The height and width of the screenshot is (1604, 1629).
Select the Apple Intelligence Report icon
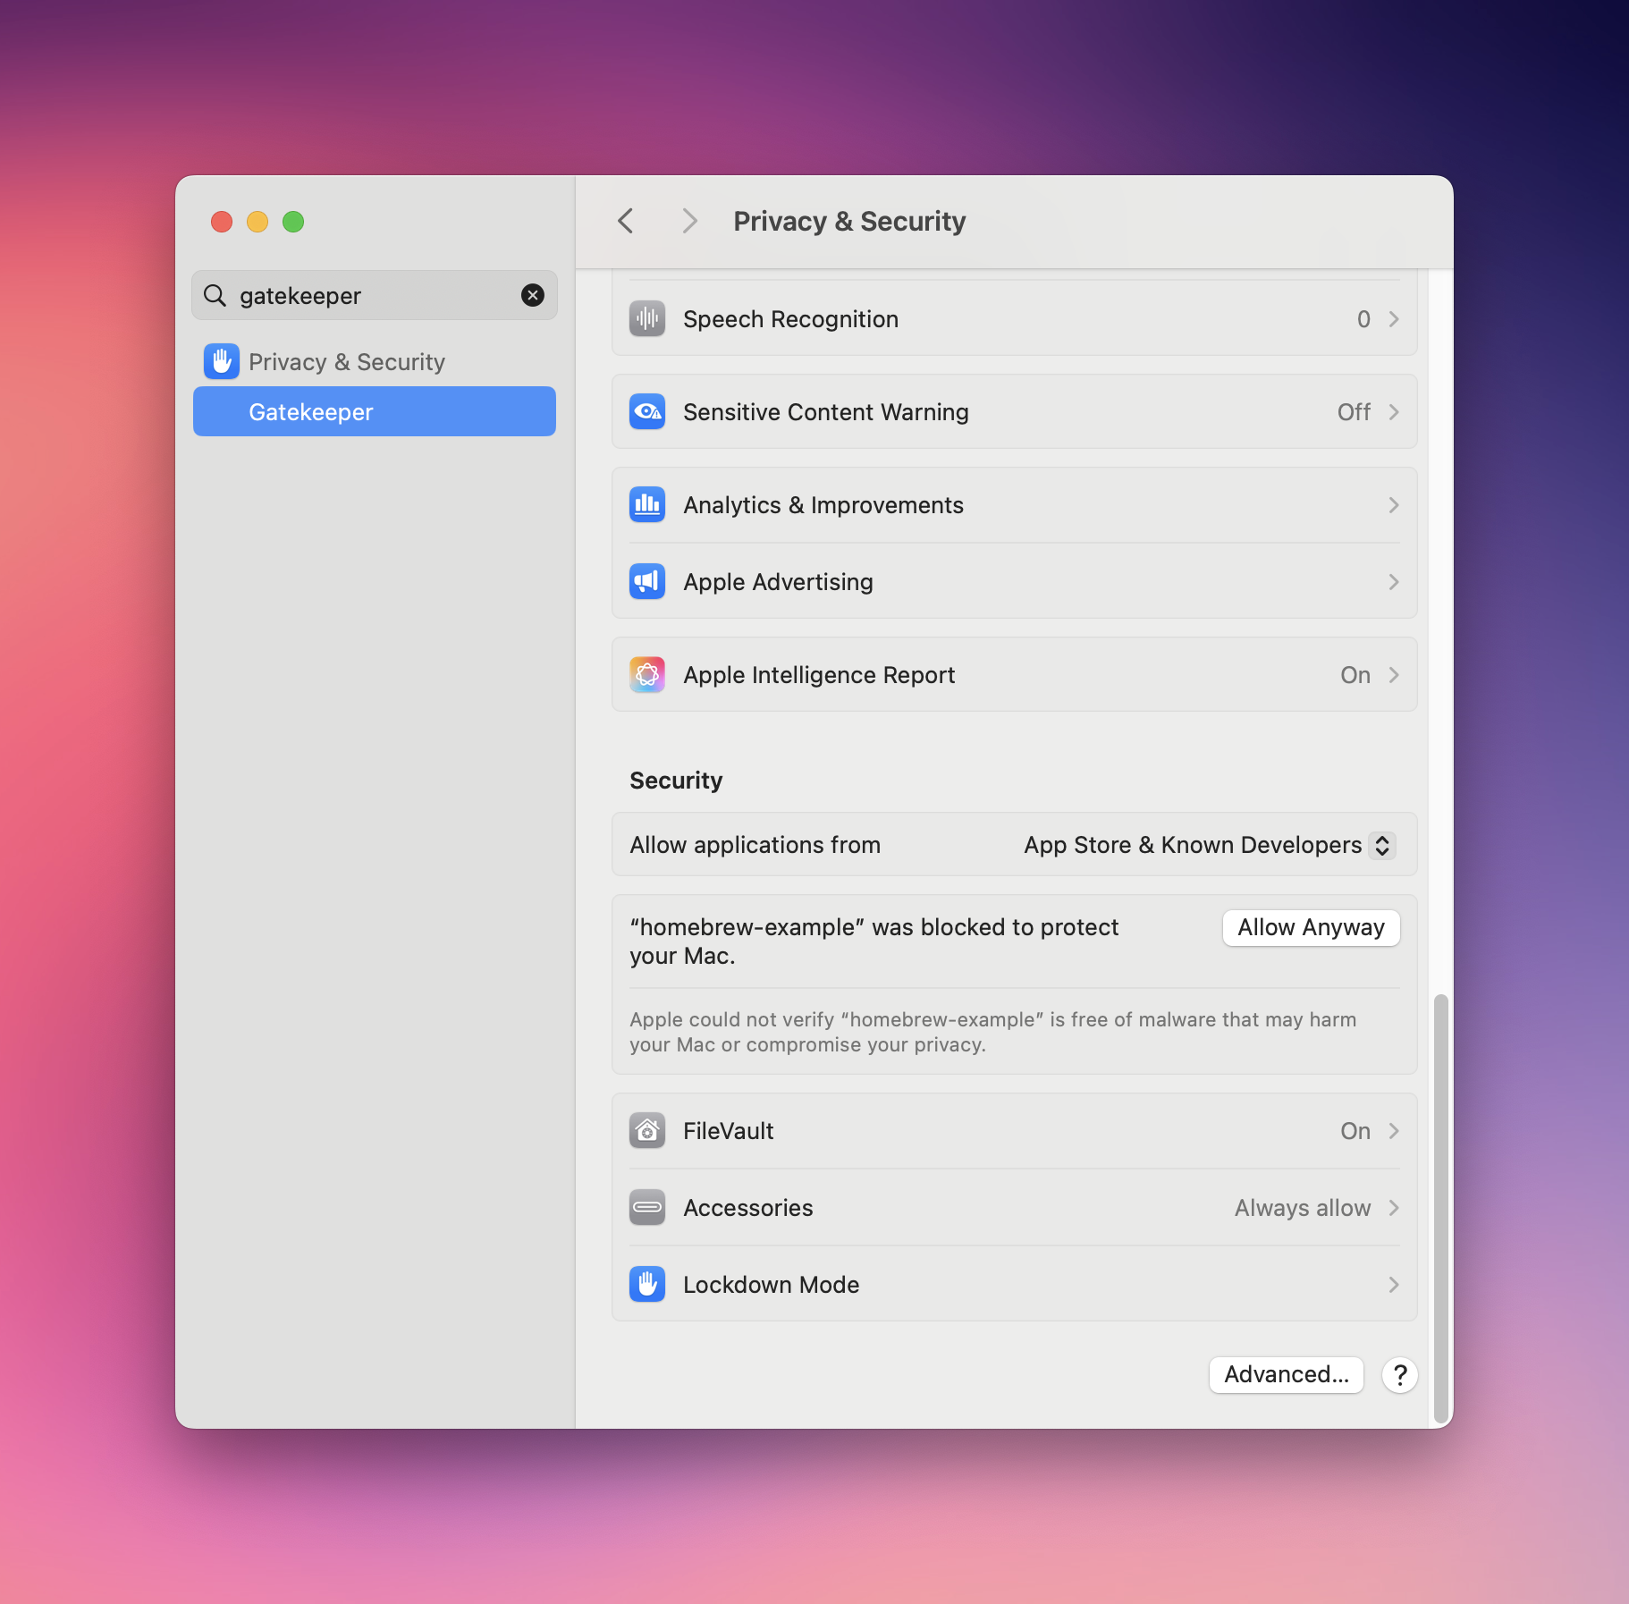[x=647, y=674]
